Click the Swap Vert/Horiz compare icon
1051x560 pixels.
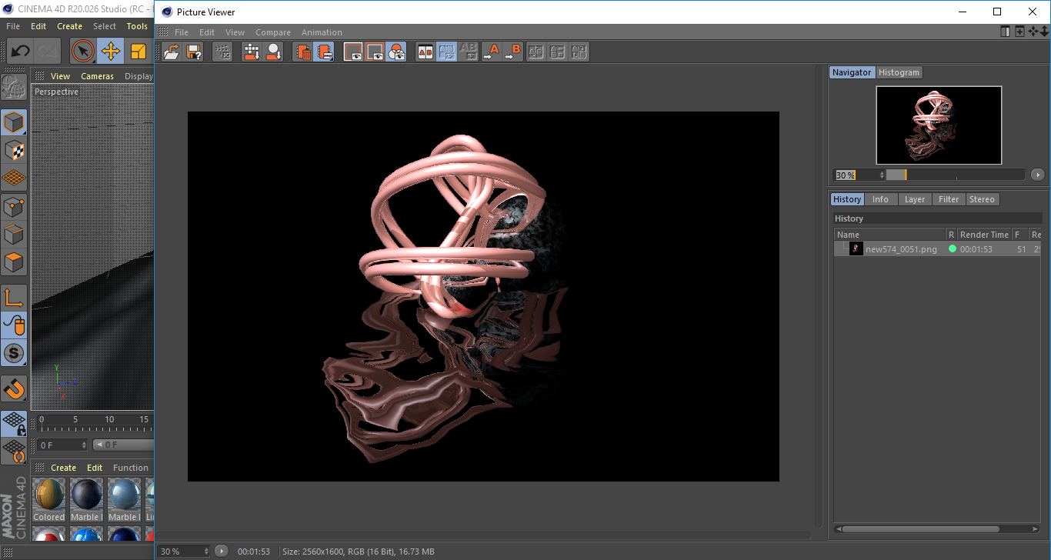(x=558, y=52)
